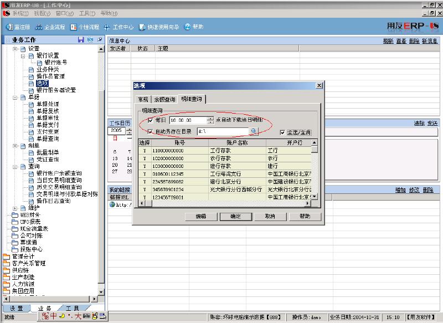Click the soft keyboard icon in the IME bar
This screenshot has width=443, height=323.
86,316
